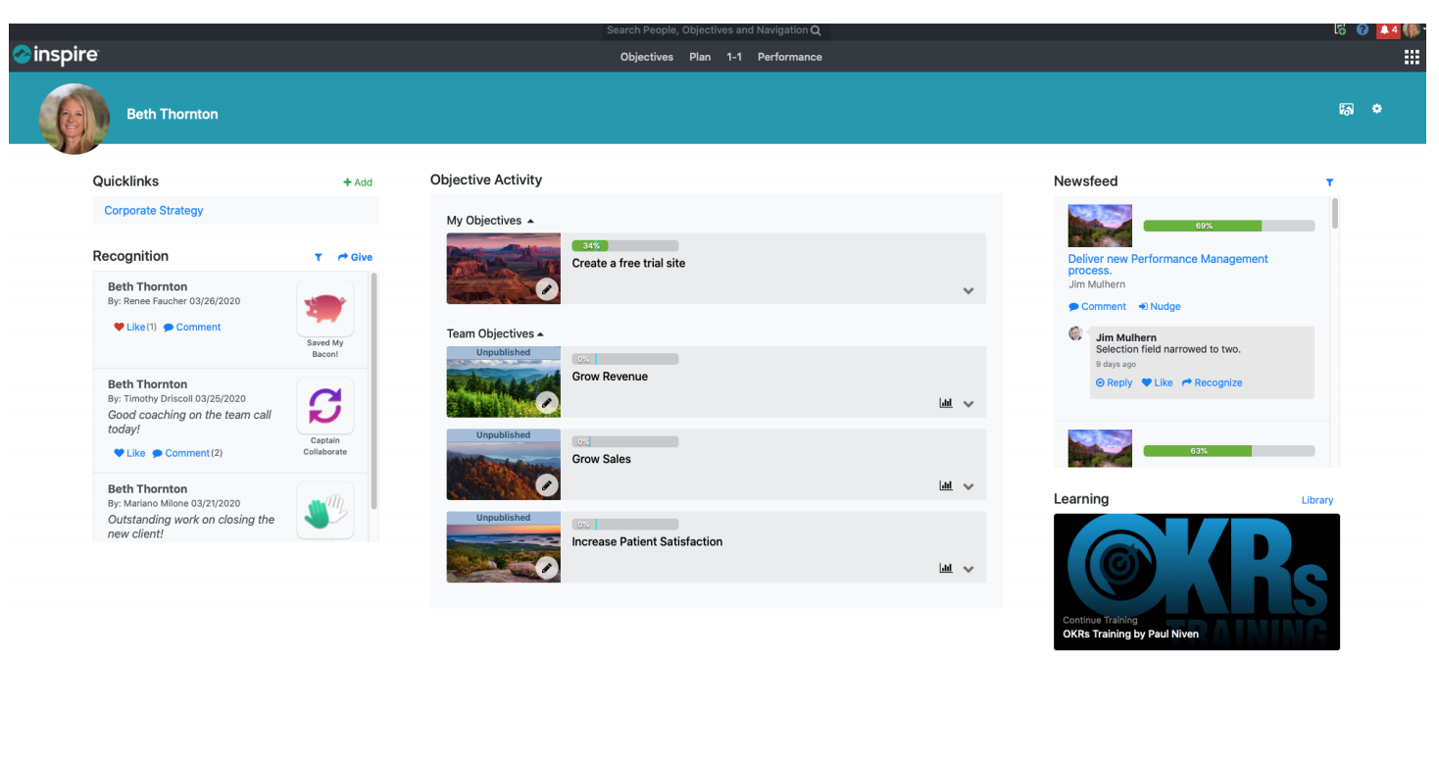1439x763 pixels.
Task: Click the Saved My Bacon pig badge
Action: 324,308
